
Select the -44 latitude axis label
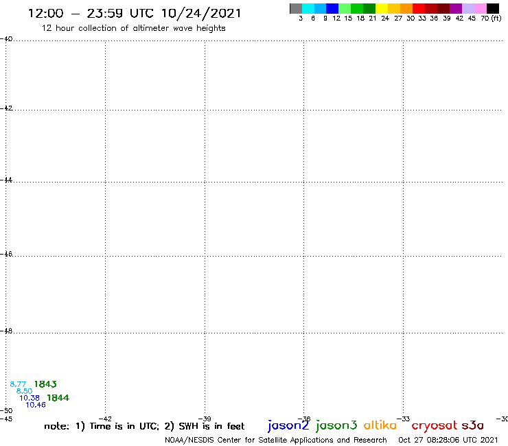pos(6,180)
